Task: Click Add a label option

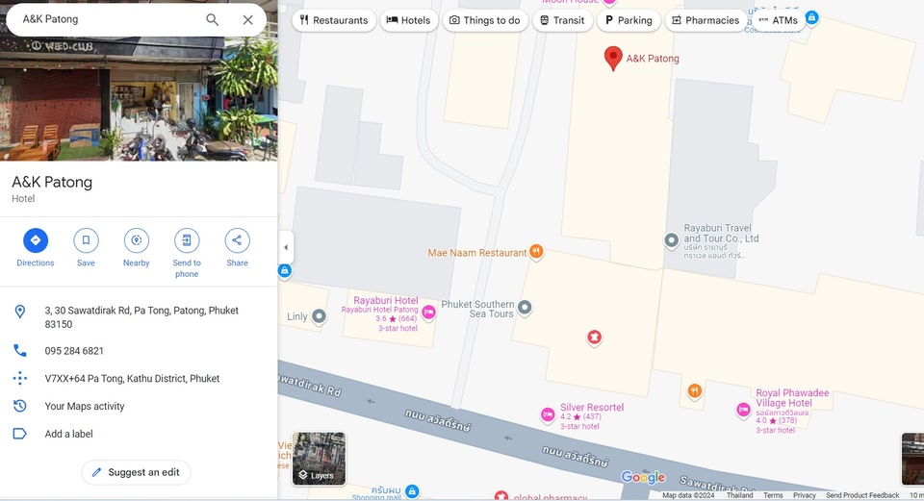Action: pyautogui.click(x=68, y=434)
